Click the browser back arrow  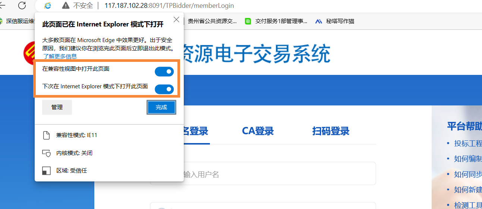pyautogui.click(x=2, y=5)
